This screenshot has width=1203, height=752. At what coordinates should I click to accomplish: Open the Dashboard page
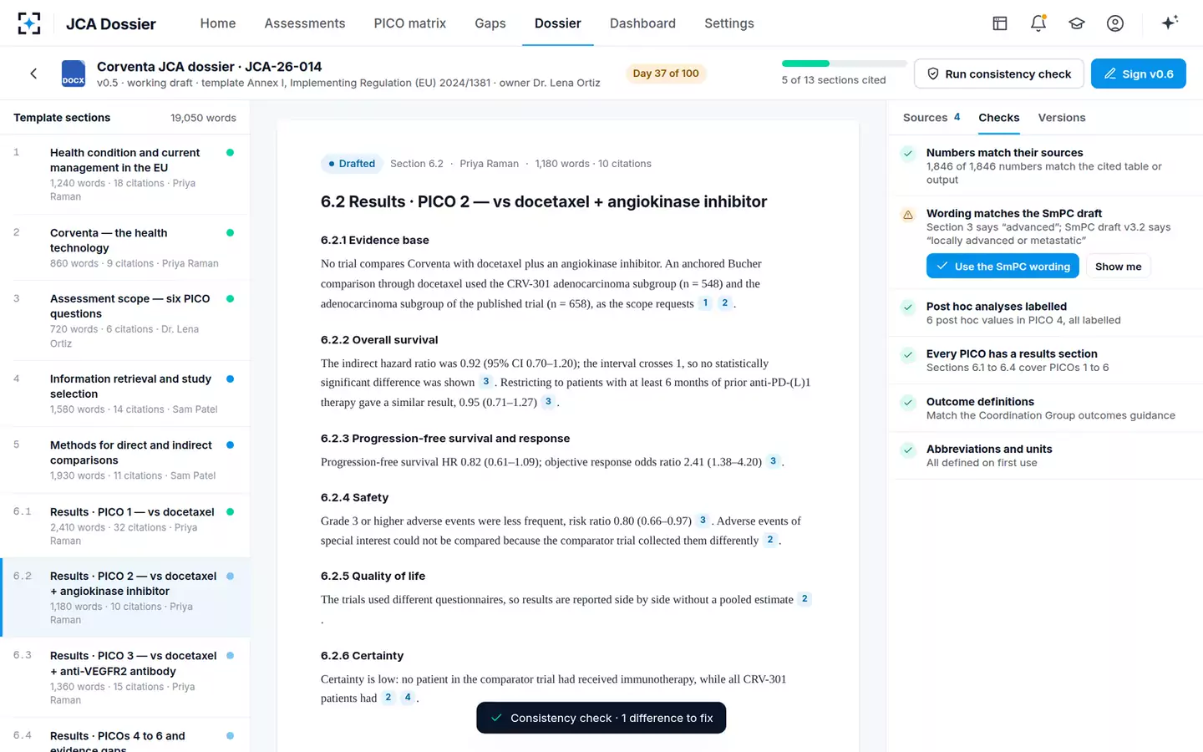click(642, 23)
